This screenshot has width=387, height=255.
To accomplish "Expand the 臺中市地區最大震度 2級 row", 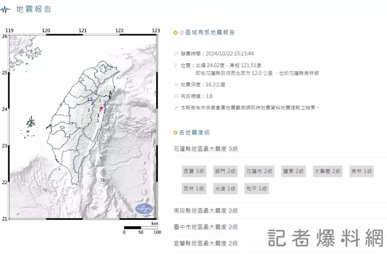I will click(x=206, y=227).
